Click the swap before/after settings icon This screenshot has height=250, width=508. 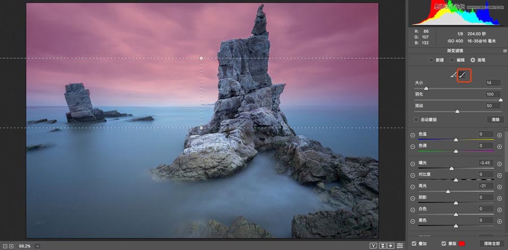coord(383,246)
